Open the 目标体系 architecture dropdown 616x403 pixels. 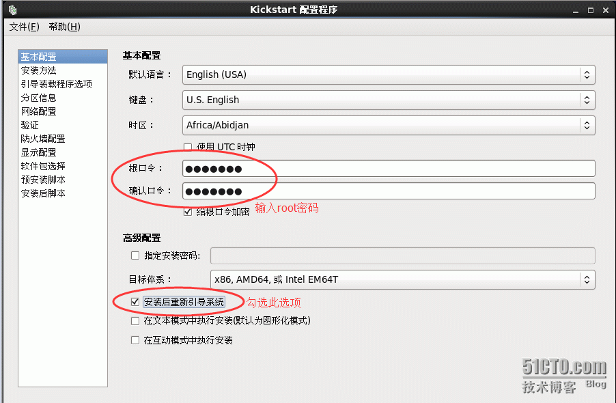(403, 279)
